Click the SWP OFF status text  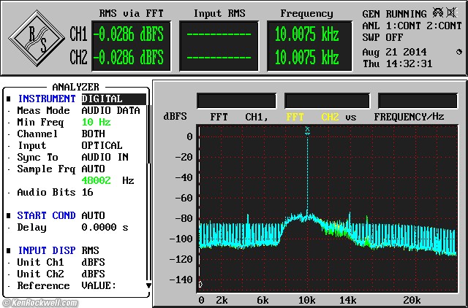point(384,36)
